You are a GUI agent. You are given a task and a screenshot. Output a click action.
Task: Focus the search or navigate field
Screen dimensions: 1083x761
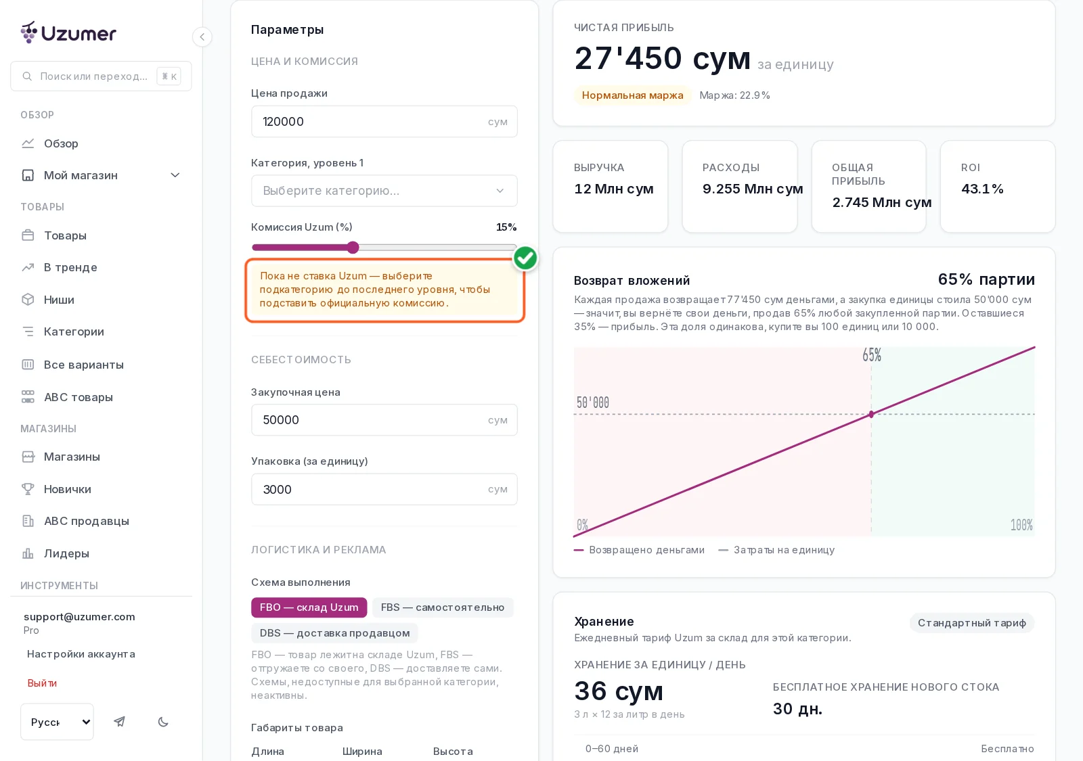pos(101,76)
